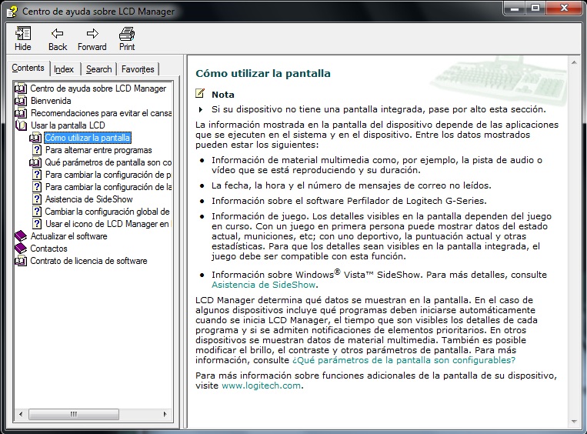
Task: Click the Hide toolbar icon
Action: (x=23, y=34)
